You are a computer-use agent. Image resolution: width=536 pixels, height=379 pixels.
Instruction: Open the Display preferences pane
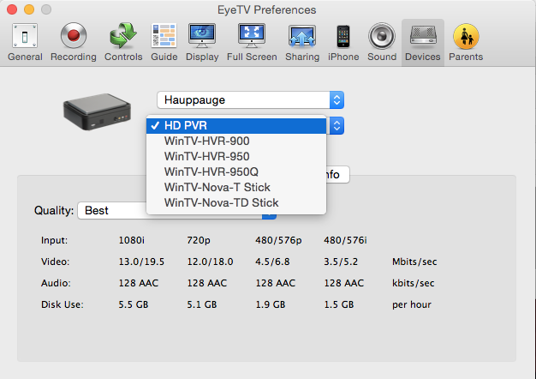202,43
